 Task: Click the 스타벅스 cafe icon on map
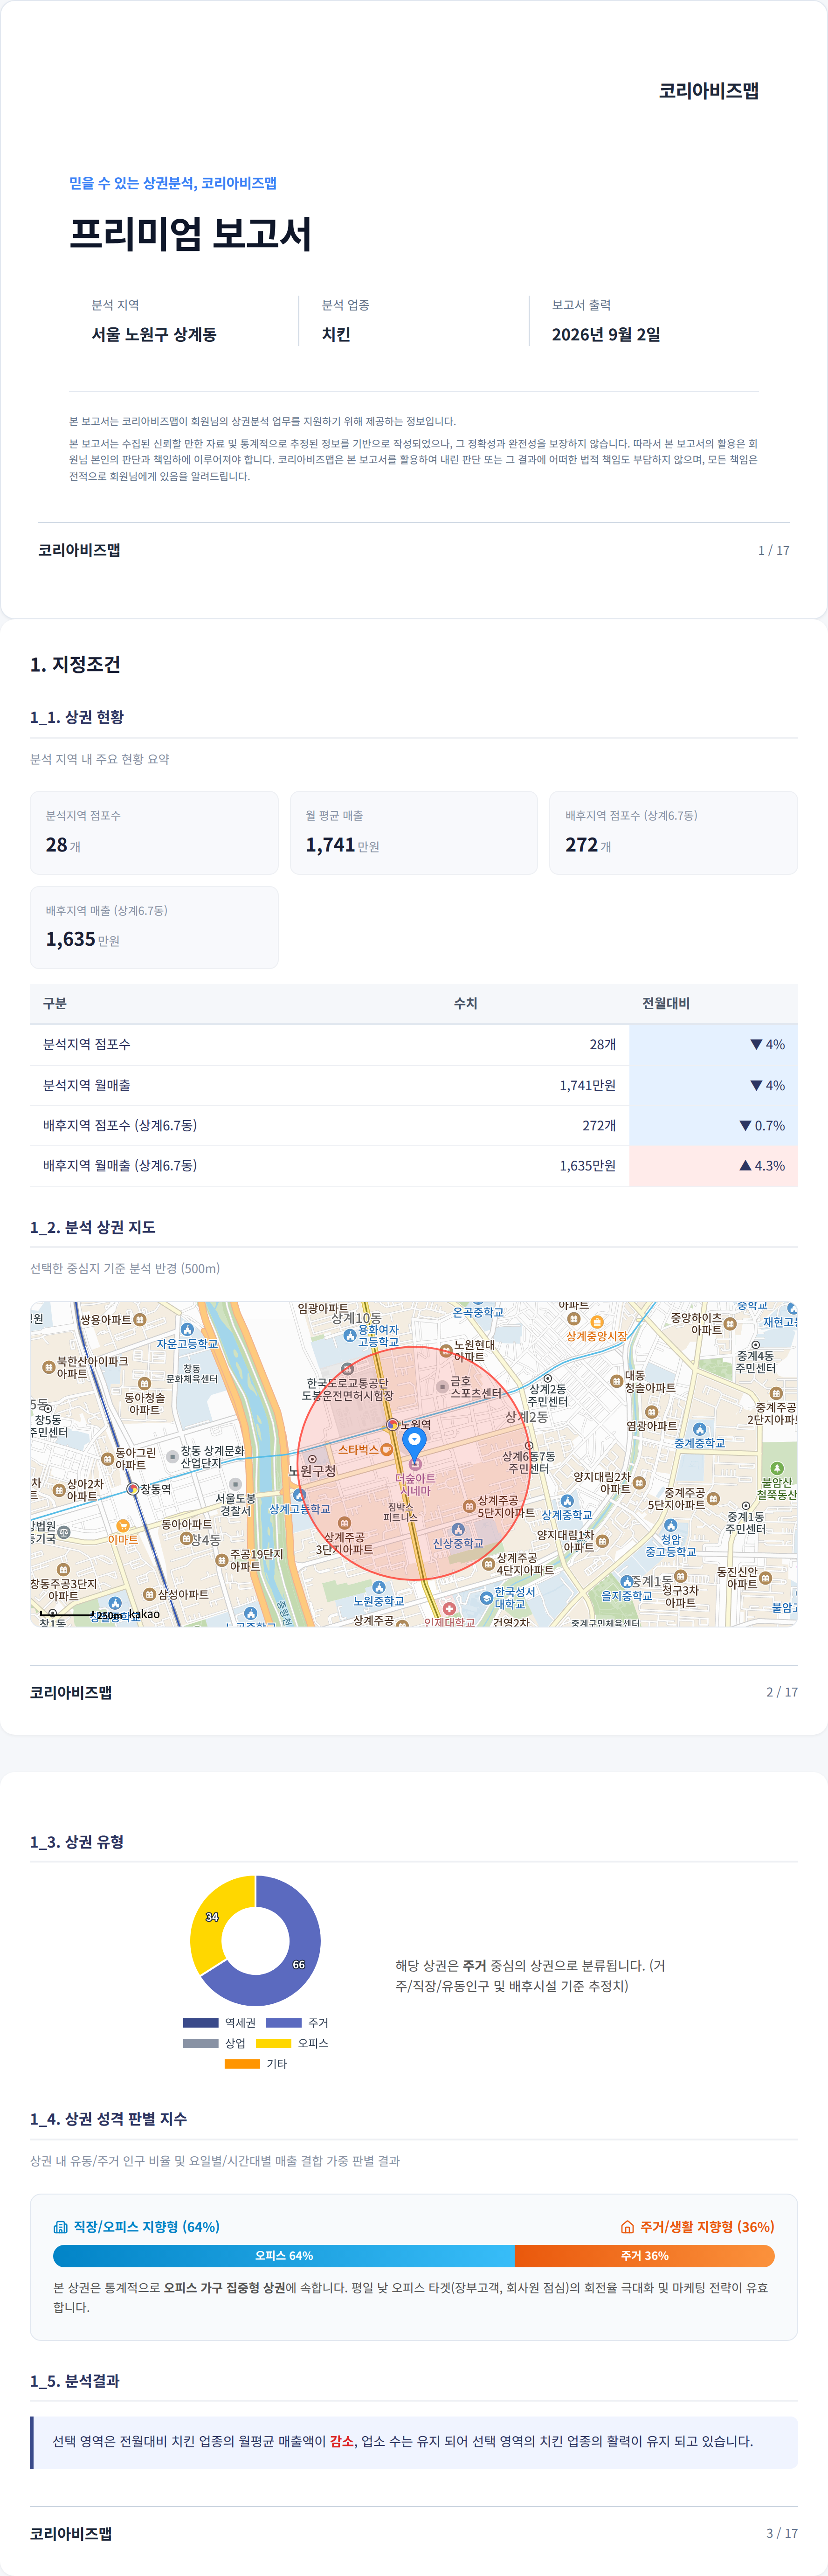386,1449
